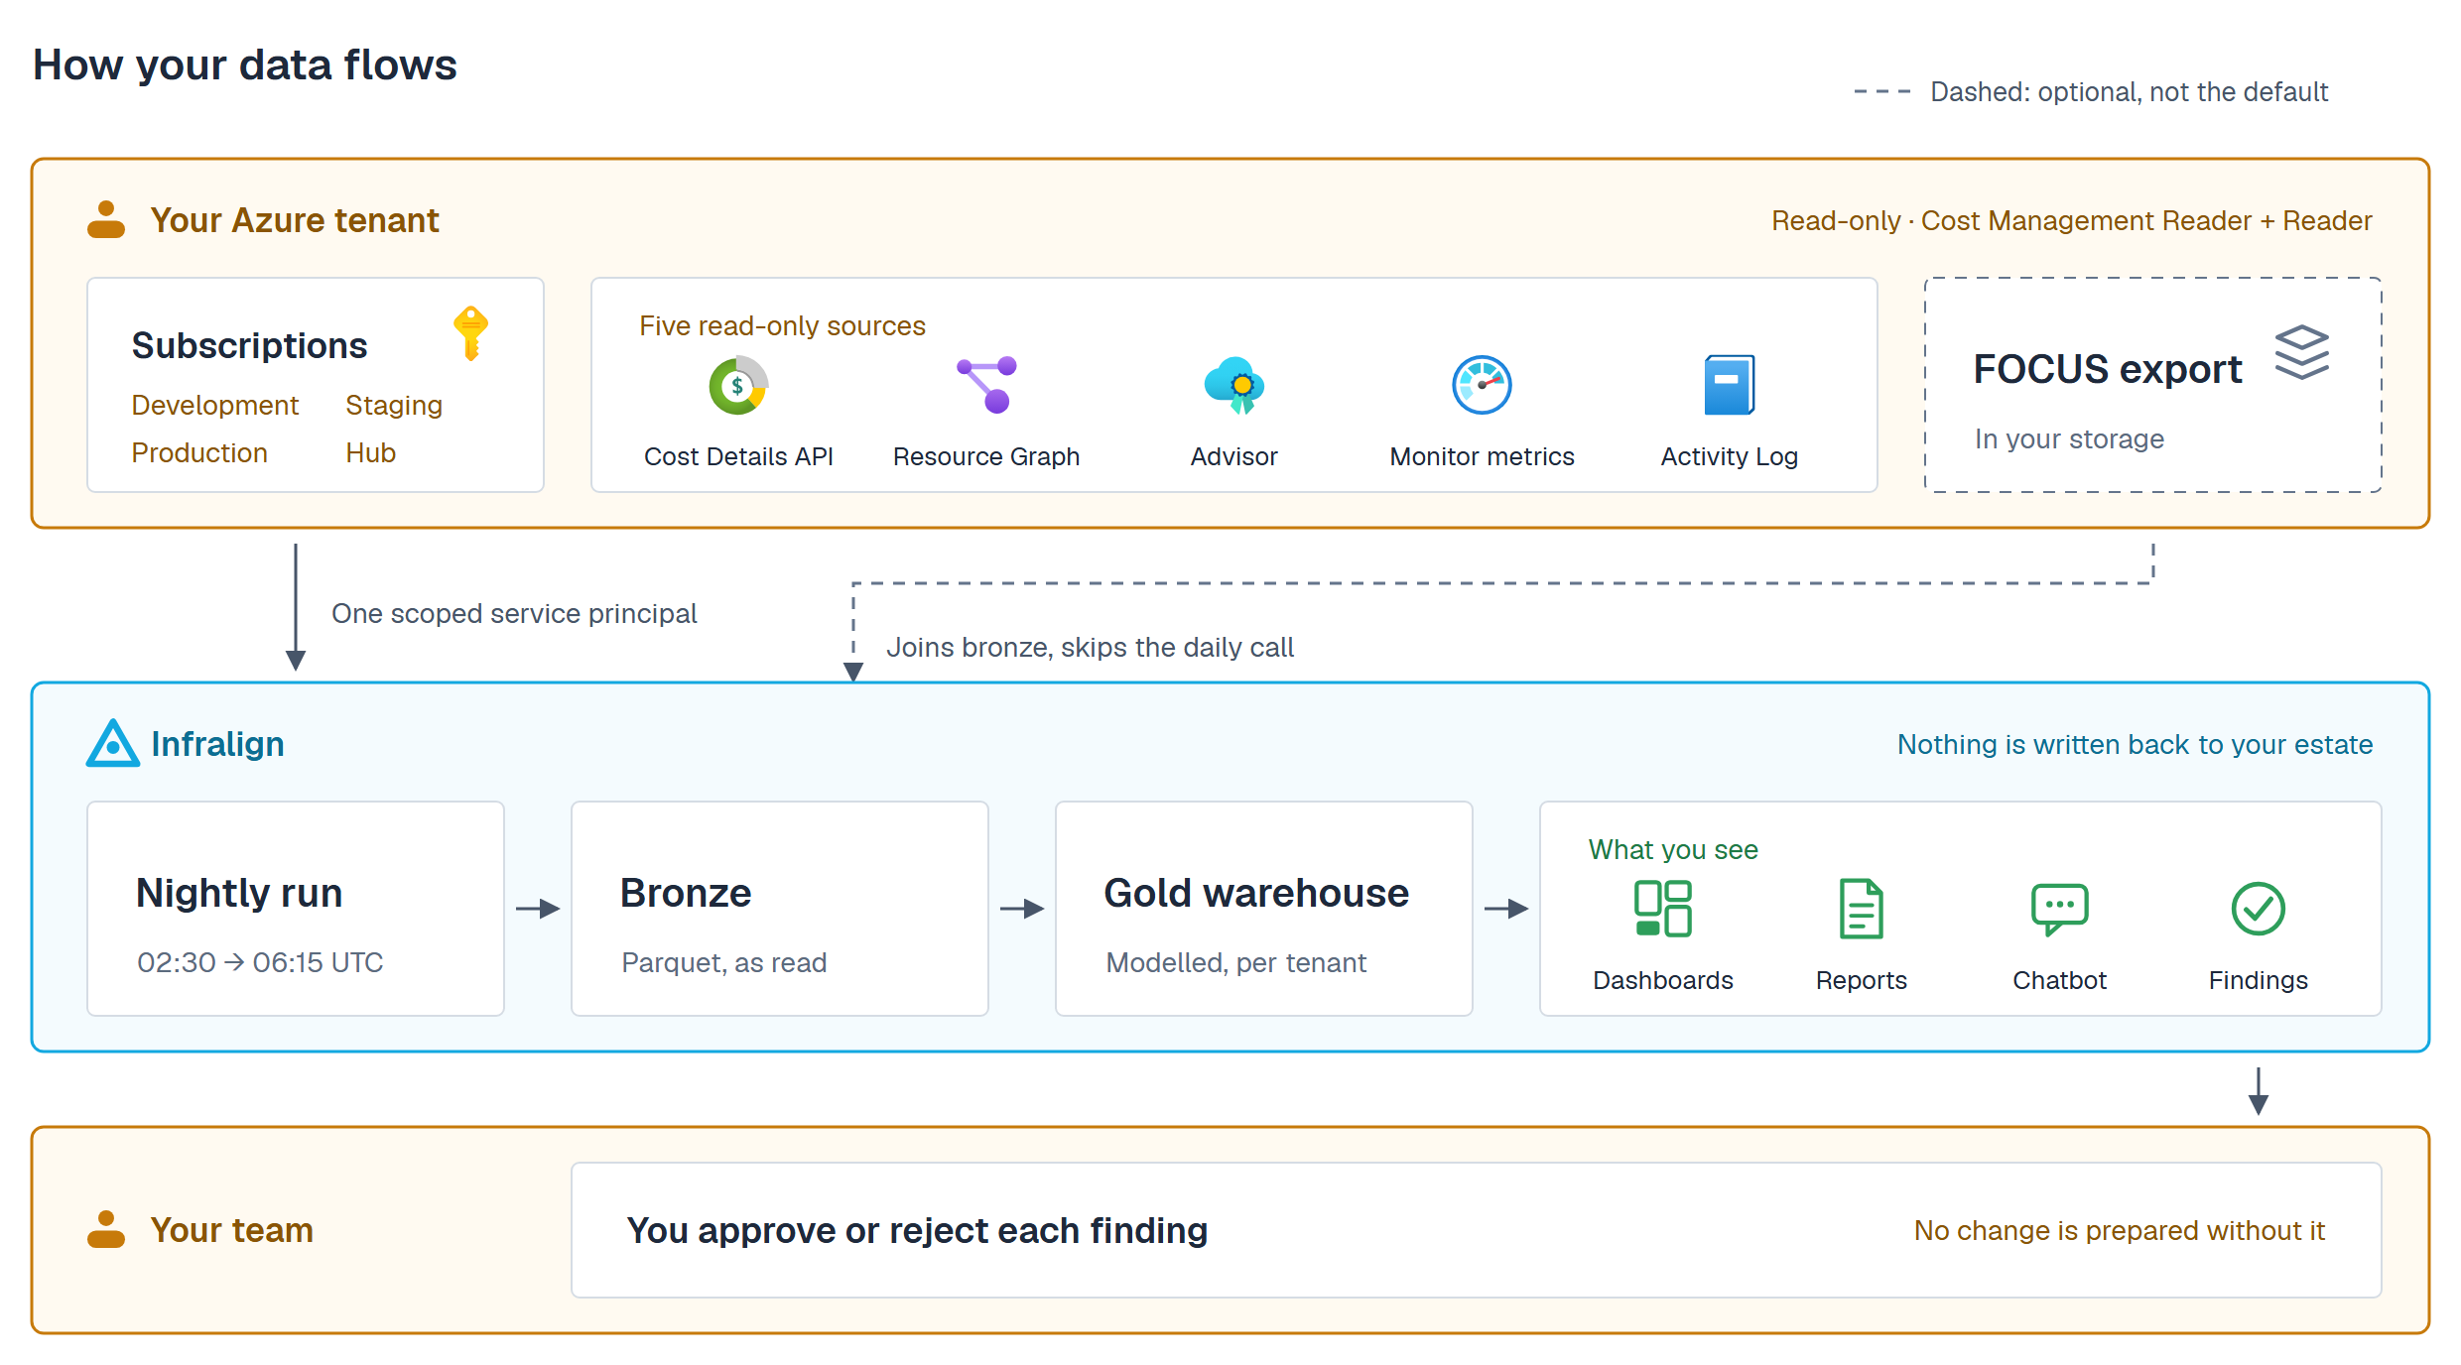Click the One scoped service principal label

514,613
